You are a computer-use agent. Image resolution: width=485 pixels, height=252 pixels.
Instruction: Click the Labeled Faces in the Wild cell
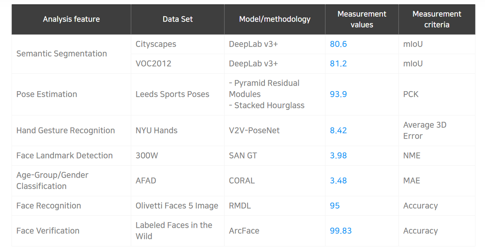[x=174, y=231]
